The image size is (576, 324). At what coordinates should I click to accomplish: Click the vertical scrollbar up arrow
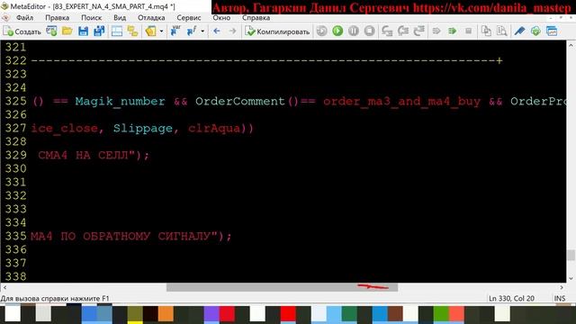coord(571,45)
